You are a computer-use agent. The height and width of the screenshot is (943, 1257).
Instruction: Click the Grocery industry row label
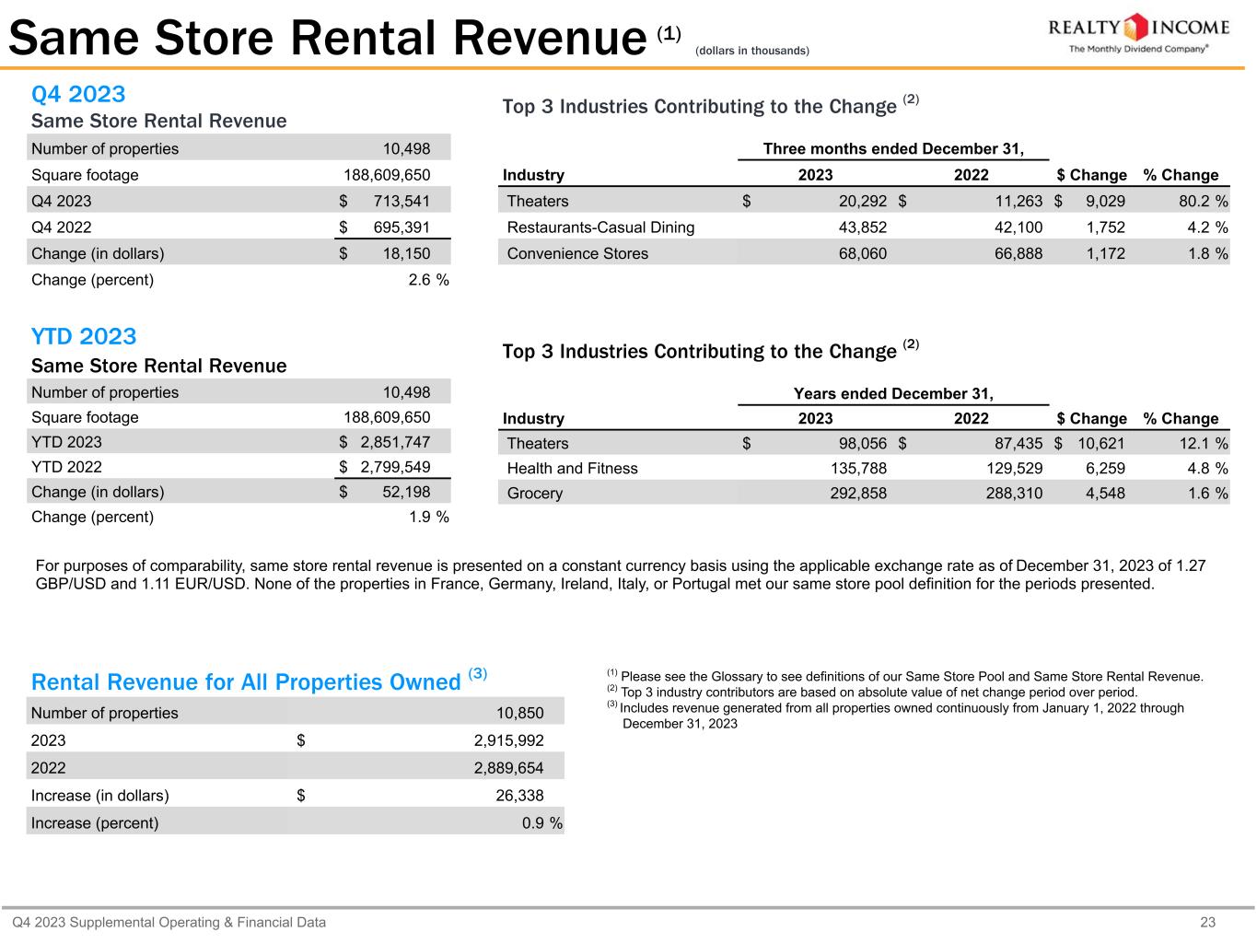534,493
